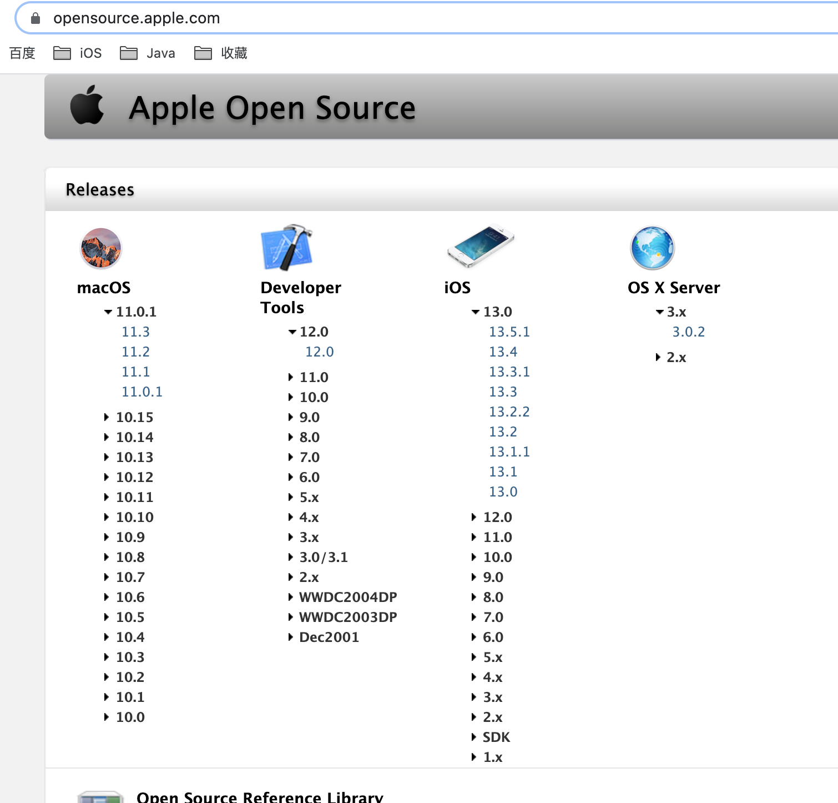Open iOS 13.0 release link
The image size is (838, 803).
[503, 491]
